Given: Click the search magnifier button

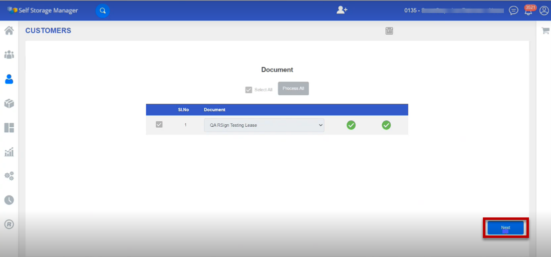Looking at the screenshot, I should [x=103, y=11].
